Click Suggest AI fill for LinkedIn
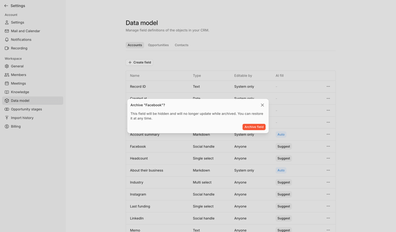Screen dimensions: 396x232 (284, 218)
